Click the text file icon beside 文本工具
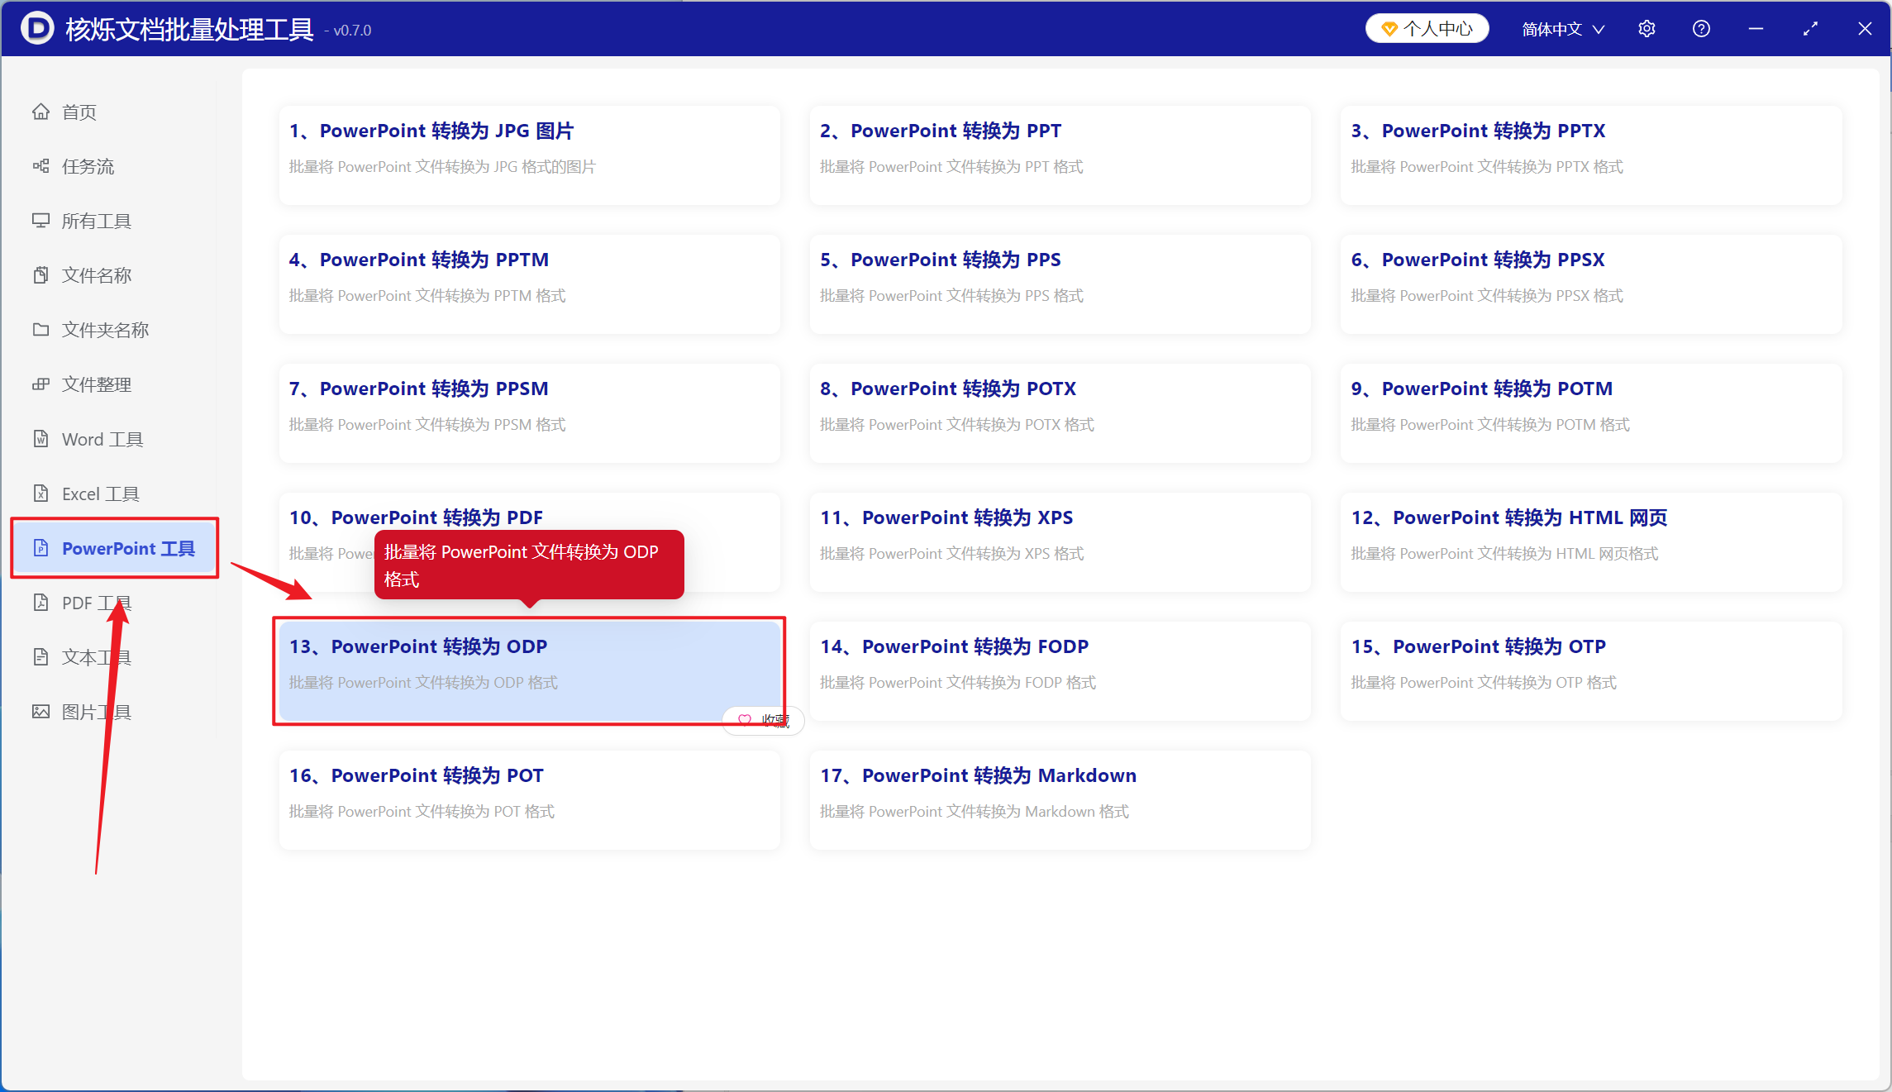The height and width of the screenshot is (1092, 1892). [41, 657]
